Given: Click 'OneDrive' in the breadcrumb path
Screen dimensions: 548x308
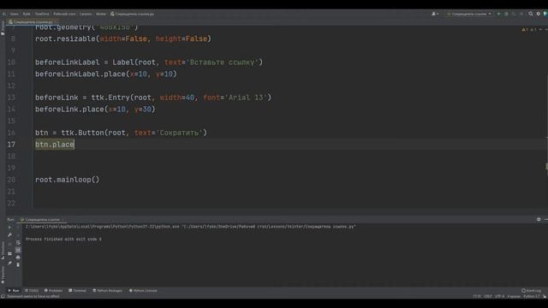Looking at the screenshot, I should pos(42,14).
